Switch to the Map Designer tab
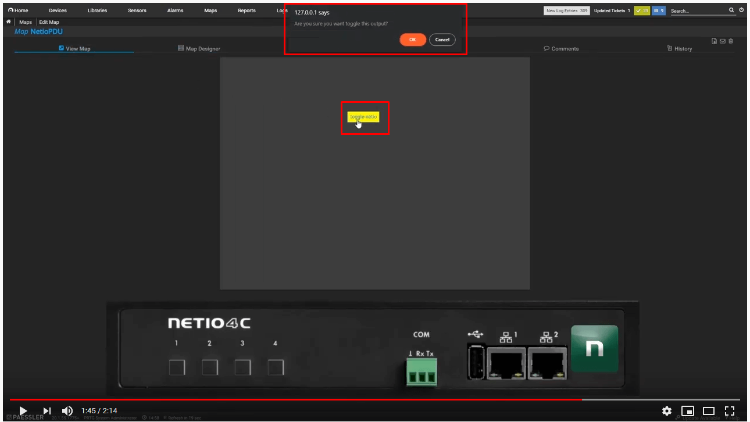 click(x=199, y=48)
